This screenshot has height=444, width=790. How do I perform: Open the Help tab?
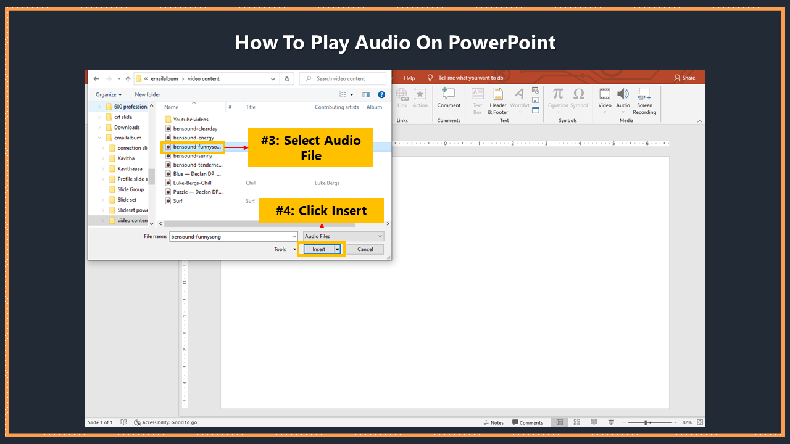click(x=409, y=78)
